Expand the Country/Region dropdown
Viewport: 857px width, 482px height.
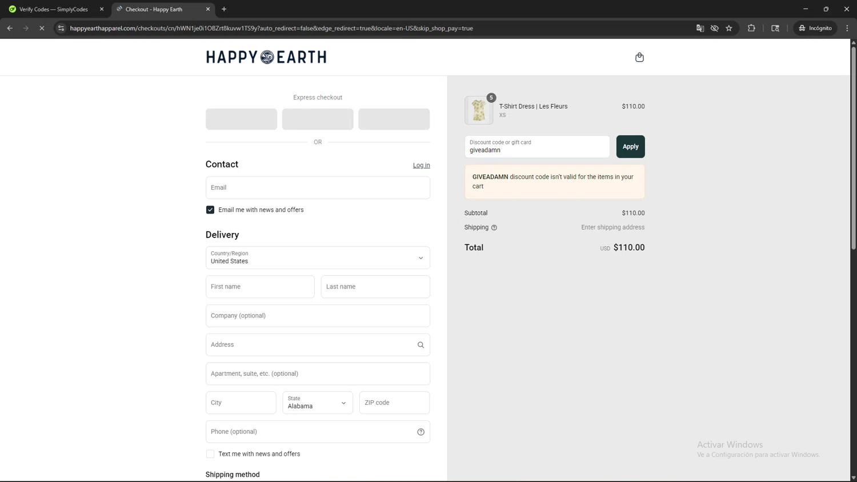(318, 258)
